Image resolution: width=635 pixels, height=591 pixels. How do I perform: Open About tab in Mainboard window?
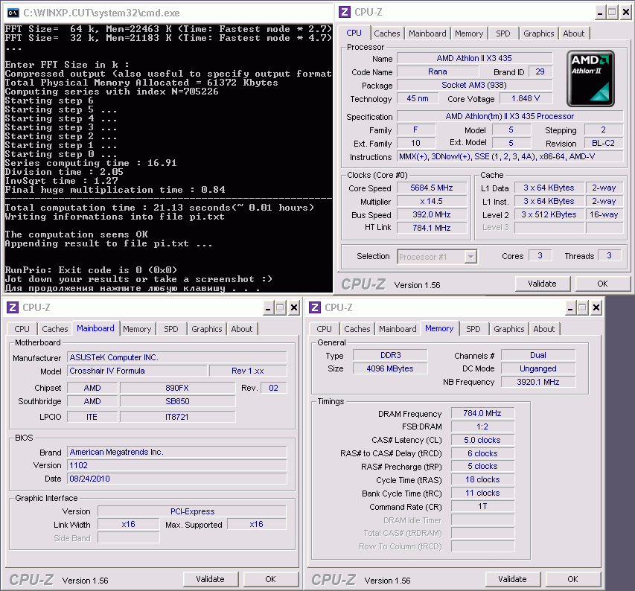(x=242, y=329)
